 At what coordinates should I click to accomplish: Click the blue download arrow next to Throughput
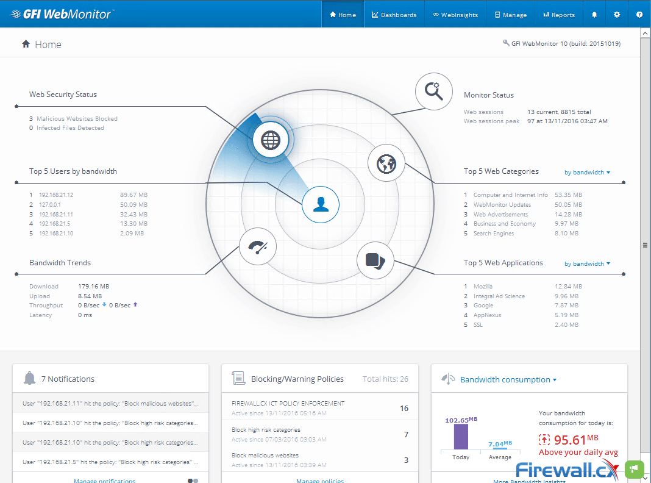(104, 304)
